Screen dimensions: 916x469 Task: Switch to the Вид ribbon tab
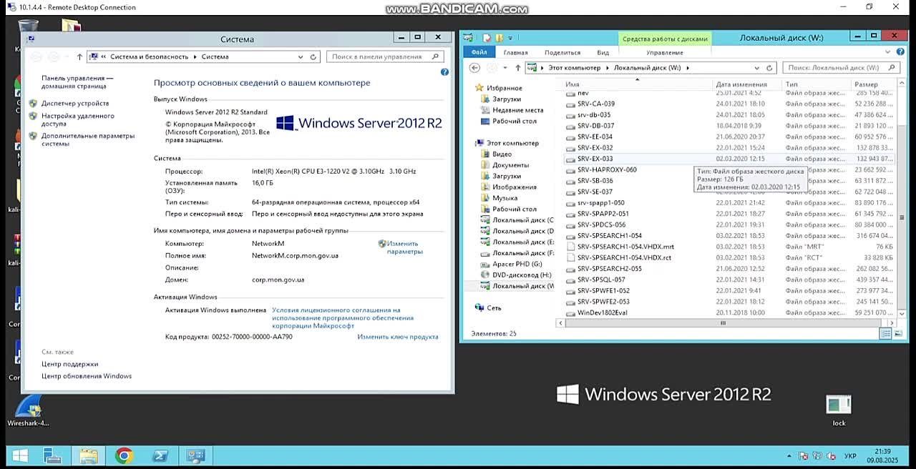(x=603, y=52)
